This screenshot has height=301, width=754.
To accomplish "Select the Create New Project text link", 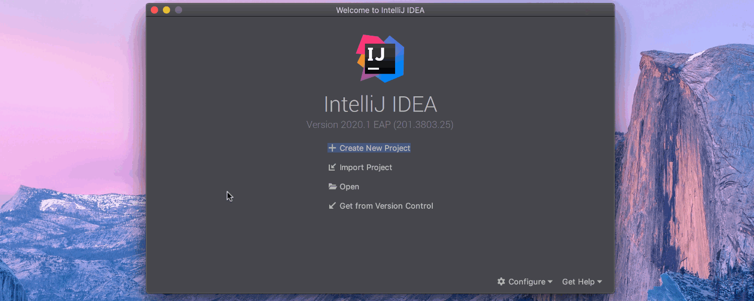I will 374,148.
